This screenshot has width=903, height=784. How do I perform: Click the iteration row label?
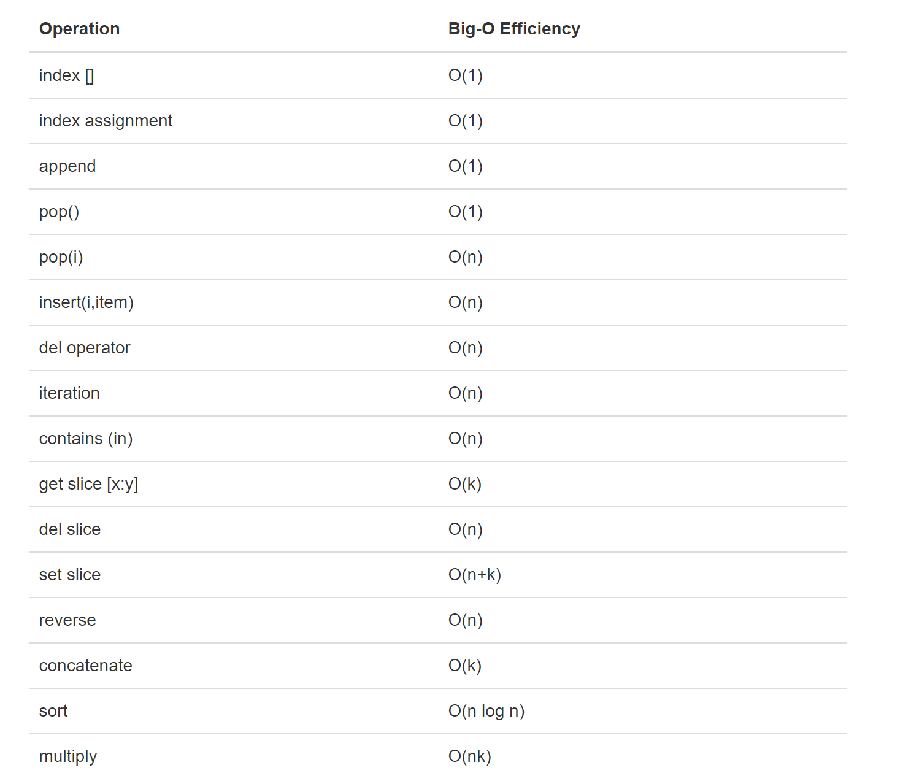point(69,393)
